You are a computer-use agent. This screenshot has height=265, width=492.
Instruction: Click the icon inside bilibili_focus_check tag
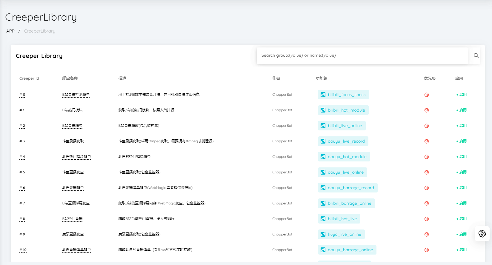point(323,95)
